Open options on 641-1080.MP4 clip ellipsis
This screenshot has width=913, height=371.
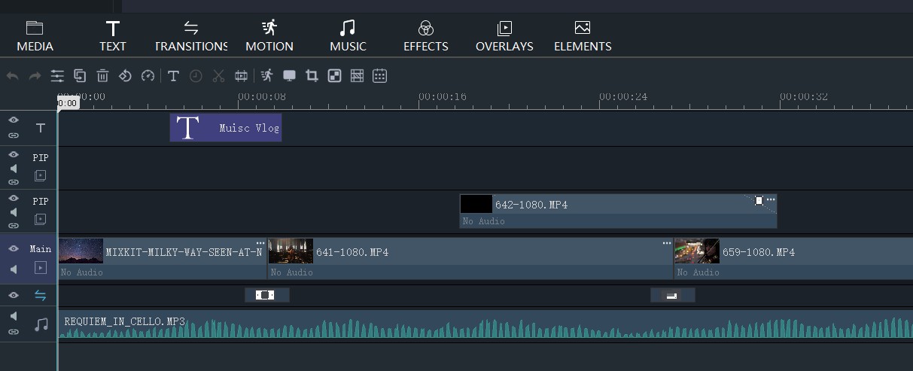(x=666, y=243)
